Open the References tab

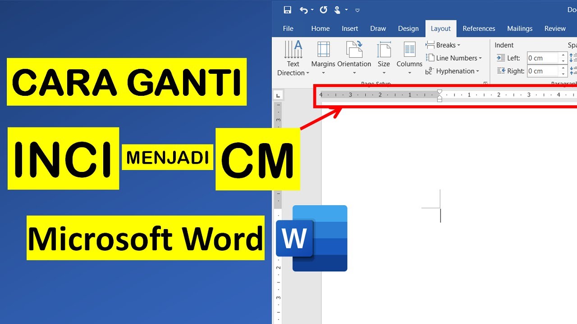tap(479, 28)
